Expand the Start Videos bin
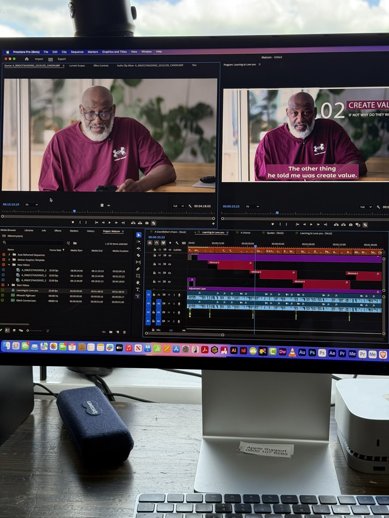This screenshot has height=518, width=389. click(8, 285)
